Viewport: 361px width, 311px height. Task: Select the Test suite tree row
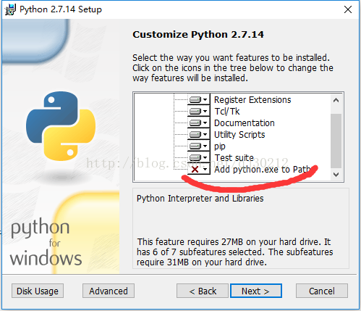pyautogui.click(x=234, y=157)
